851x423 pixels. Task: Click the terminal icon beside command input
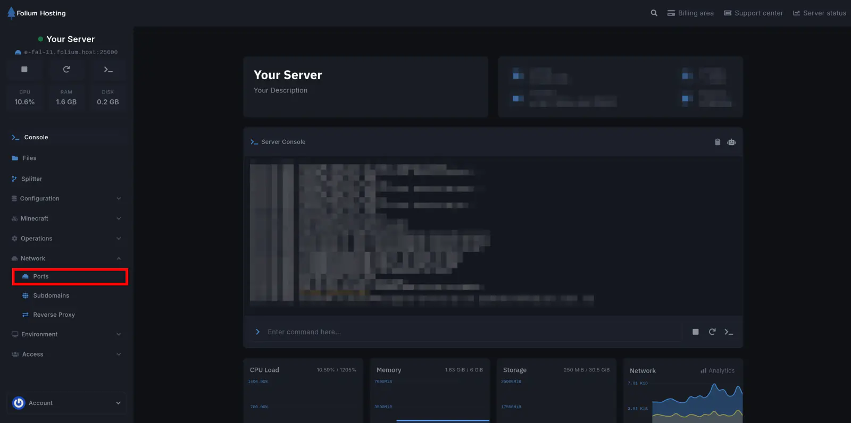(x=729, y=332)
